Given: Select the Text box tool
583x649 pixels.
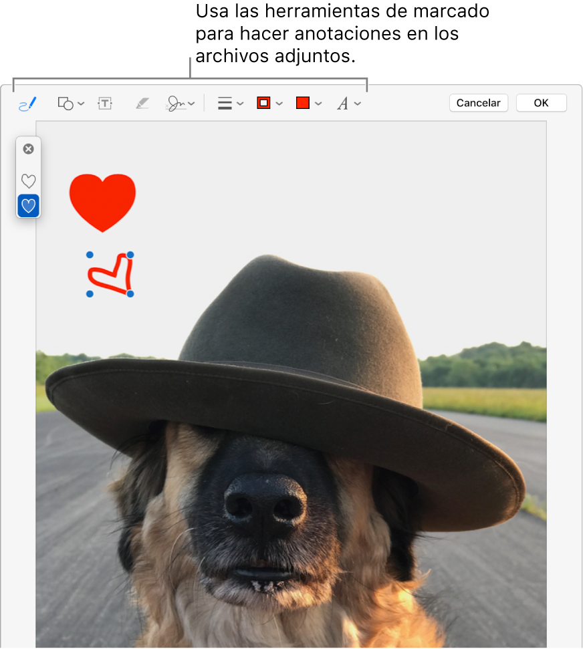Looking at the screenshot, I should click(105, 104).
